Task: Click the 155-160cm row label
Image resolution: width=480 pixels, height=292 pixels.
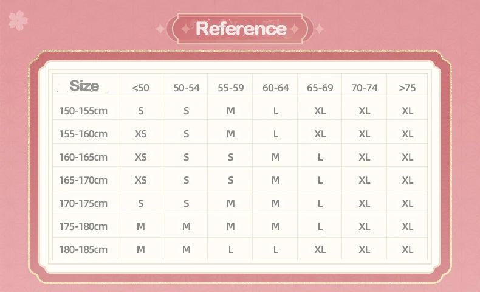Action: 83,134
